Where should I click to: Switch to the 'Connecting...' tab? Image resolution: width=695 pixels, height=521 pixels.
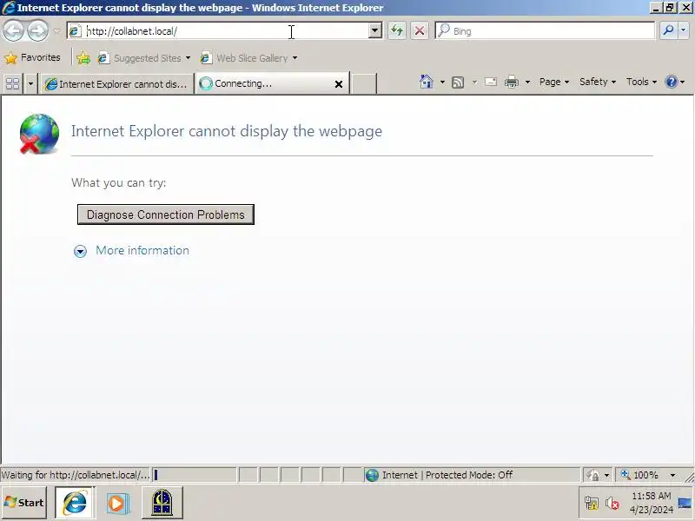click(265, 83)
